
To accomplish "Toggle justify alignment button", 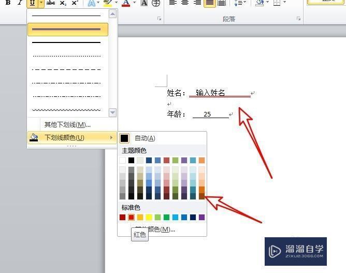I will coord(209,3).
